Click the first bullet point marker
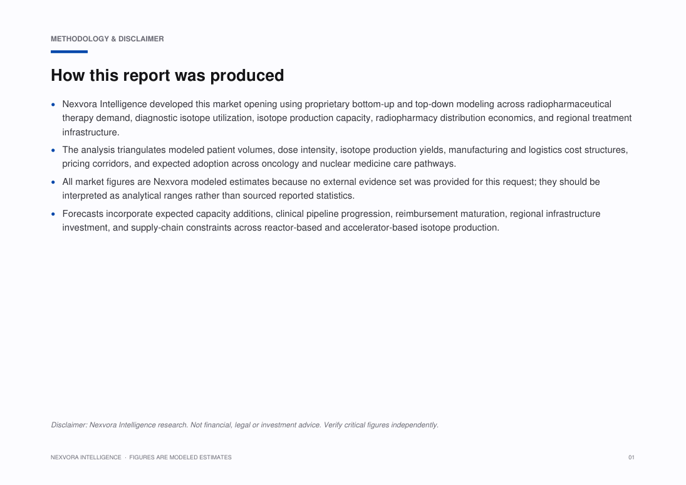The width and height of the screenshot is (686, 485). coord(53,105)
